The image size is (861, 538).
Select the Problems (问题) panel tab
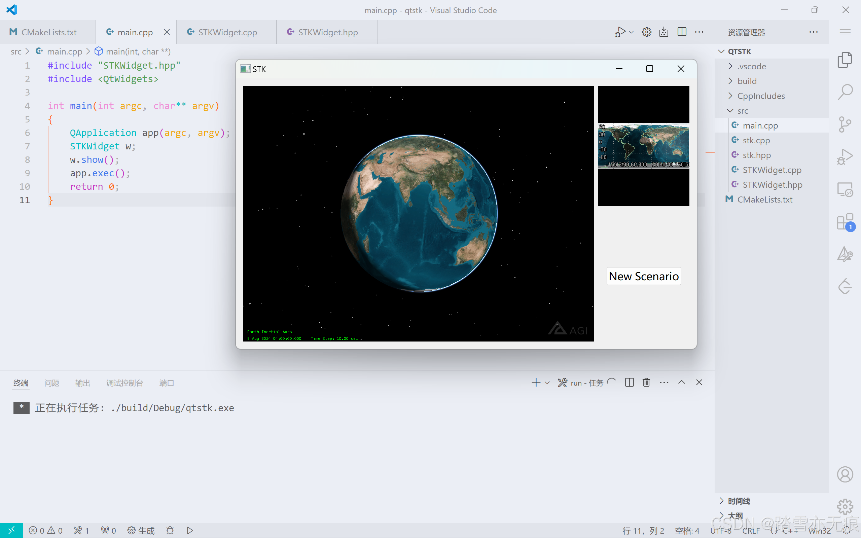51,383
